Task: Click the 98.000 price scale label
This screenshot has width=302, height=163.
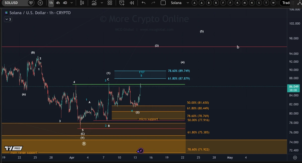Action: (294, 38)
